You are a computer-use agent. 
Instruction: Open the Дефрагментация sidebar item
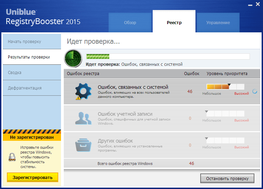click(32, 88)
